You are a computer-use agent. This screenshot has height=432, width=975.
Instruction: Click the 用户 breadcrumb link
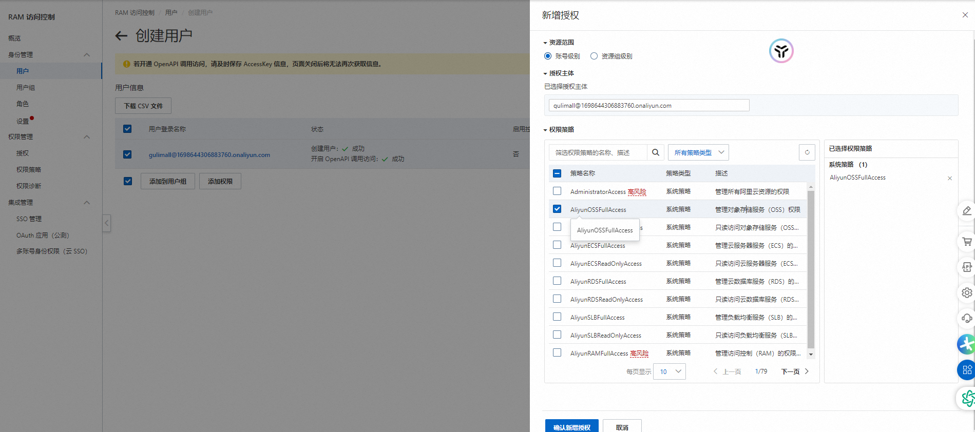171,13
